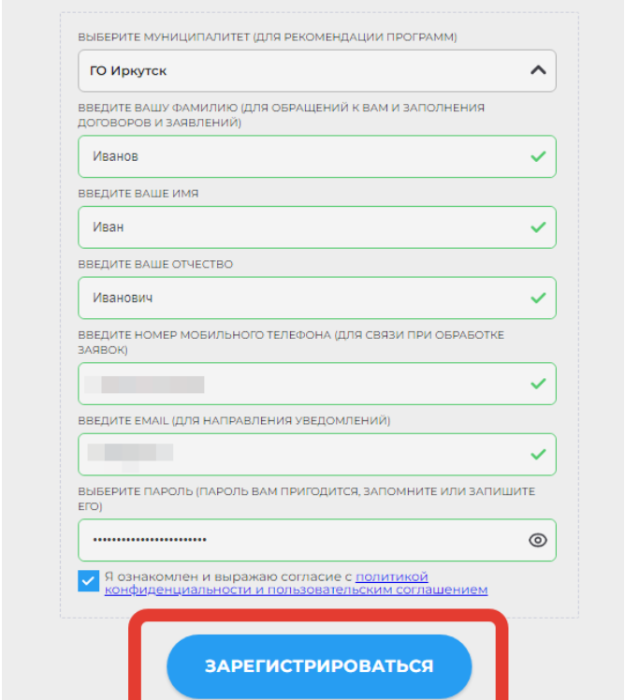Focus the first name field "Иван"
Screen dimensions: 625x700
click(x=299, y=227)
